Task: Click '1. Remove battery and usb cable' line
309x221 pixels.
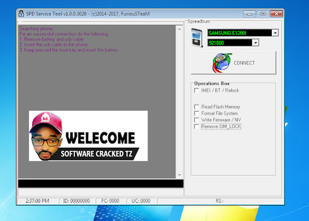Action: (x=51, y=39)
